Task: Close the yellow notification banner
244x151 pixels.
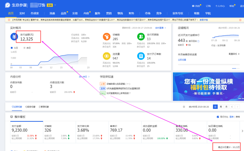Action: point(240,20)
